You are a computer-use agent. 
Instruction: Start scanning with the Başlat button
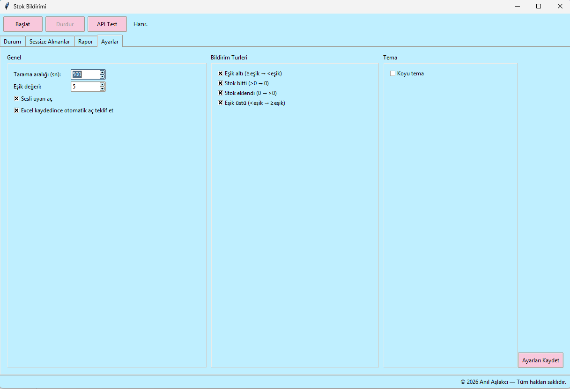coord(23,24)
